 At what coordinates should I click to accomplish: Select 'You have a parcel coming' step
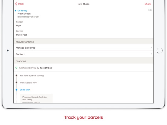pyautogui.click(x=32, y=75)
